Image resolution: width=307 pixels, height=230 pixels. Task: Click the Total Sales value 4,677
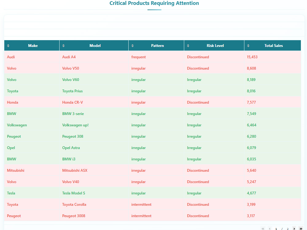[251, 193]
